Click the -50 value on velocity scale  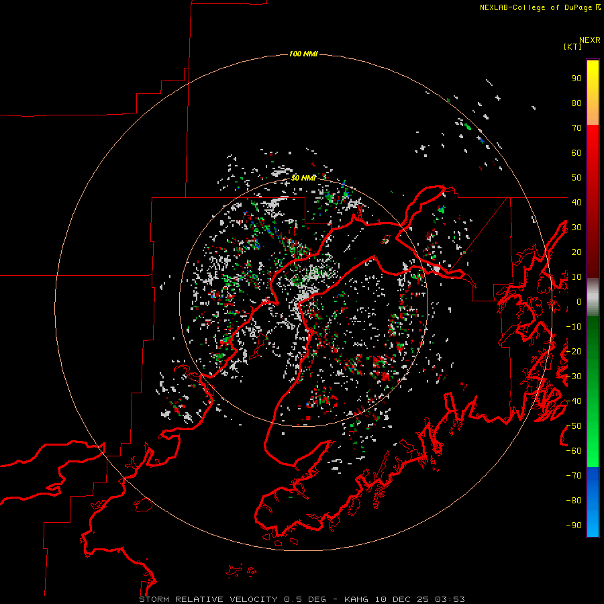click(x=574, y=426)
